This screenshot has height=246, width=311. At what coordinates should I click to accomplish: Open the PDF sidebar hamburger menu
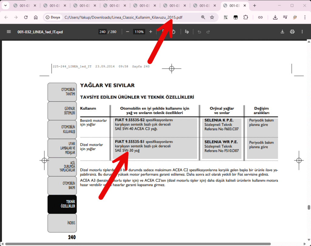click(9, 32)
